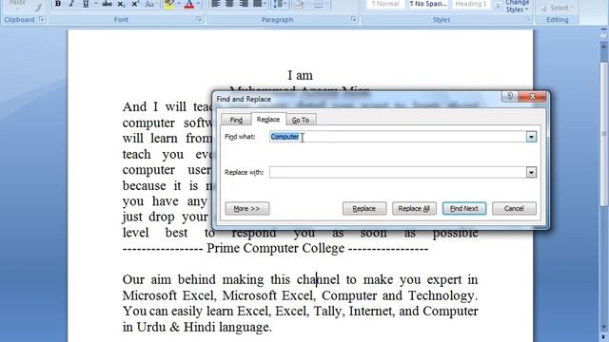Open Change Styles menu
The image size is (609, 342).
[518, 7]
